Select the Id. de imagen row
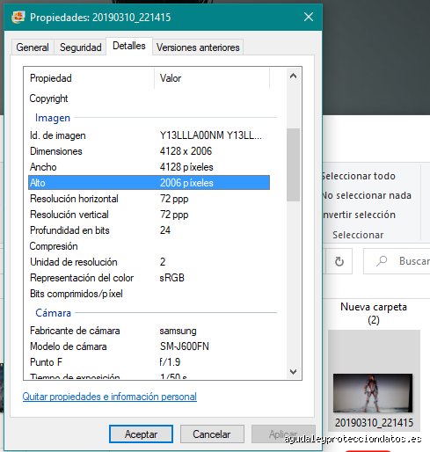Viewport: 430px width, 452px height. [x=149, y=135]
